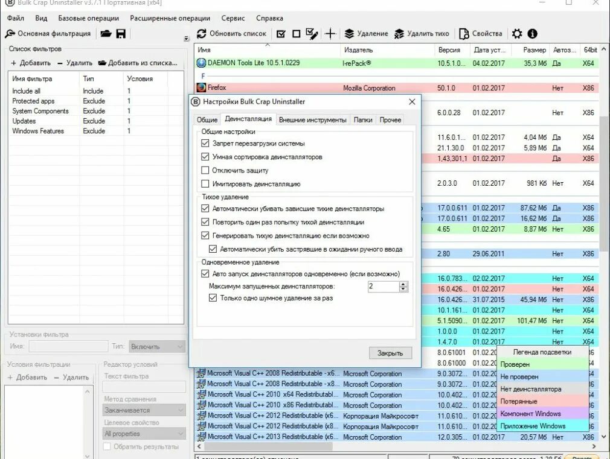The height and width of the screenshot is (459, 610).
Task: Click the Потерянные pink legend swatch
Action: (543, 402)
